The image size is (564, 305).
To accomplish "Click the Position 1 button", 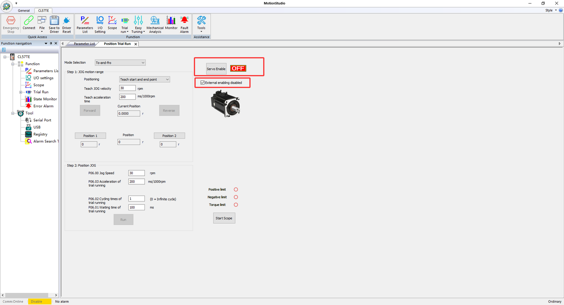I will click(x=90, y=136).
